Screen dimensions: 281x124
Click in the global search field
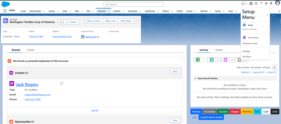click(x=133, y=4)
